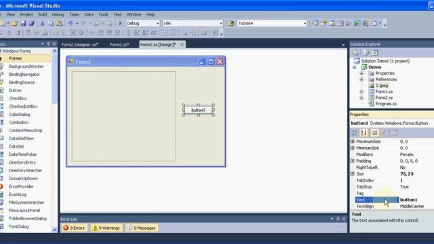Select button1 on the form designer
Viewport: 434px width, 244px height.
click(x=199, y=110)
